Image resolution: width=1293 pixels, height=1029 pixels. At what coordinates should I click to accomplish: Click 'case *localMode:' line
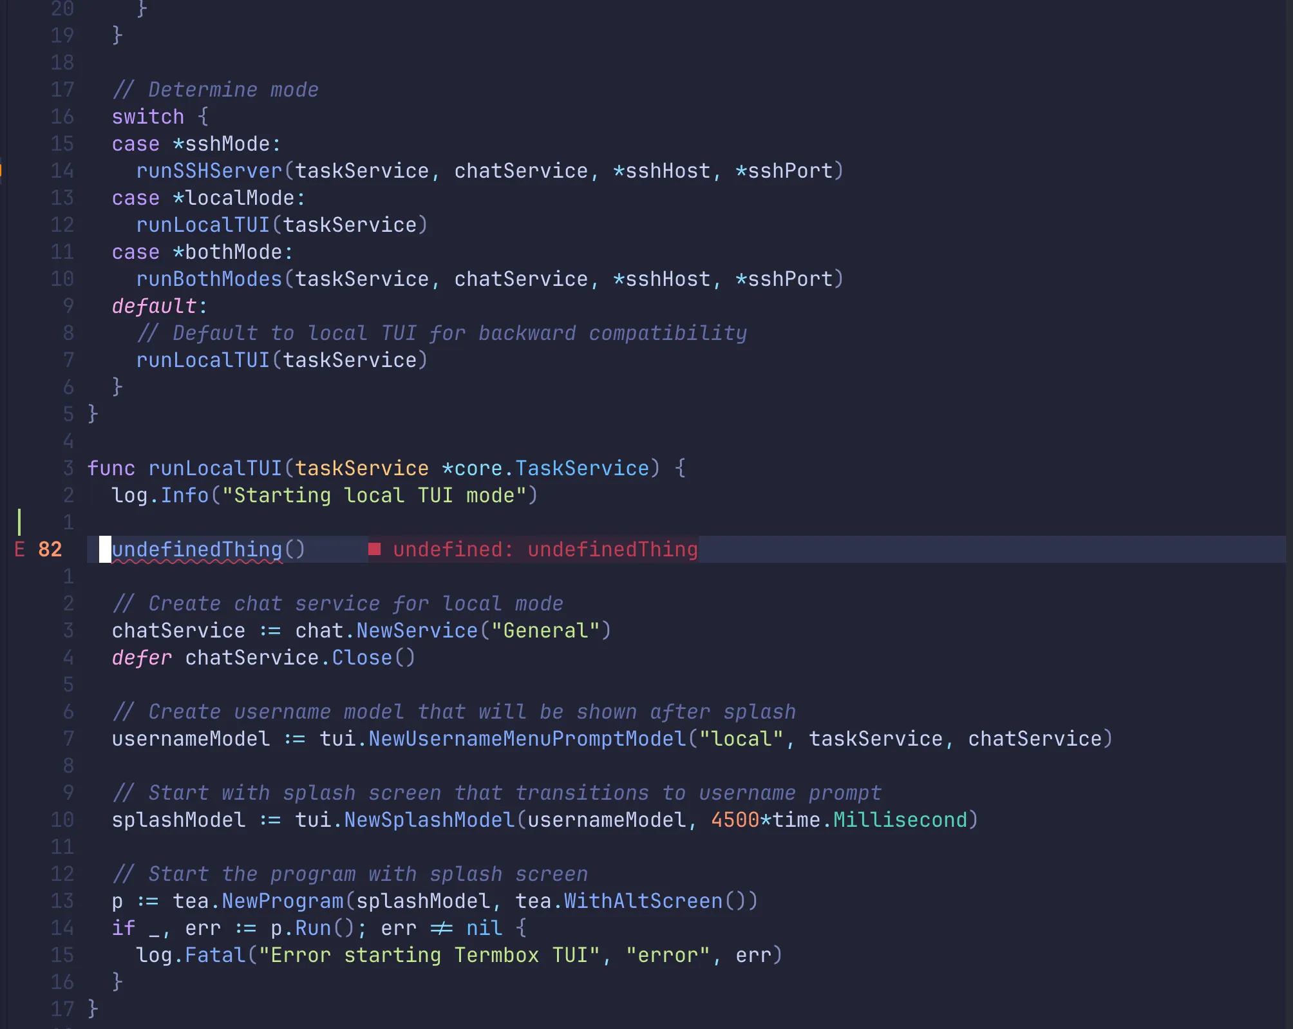point(209,198)
